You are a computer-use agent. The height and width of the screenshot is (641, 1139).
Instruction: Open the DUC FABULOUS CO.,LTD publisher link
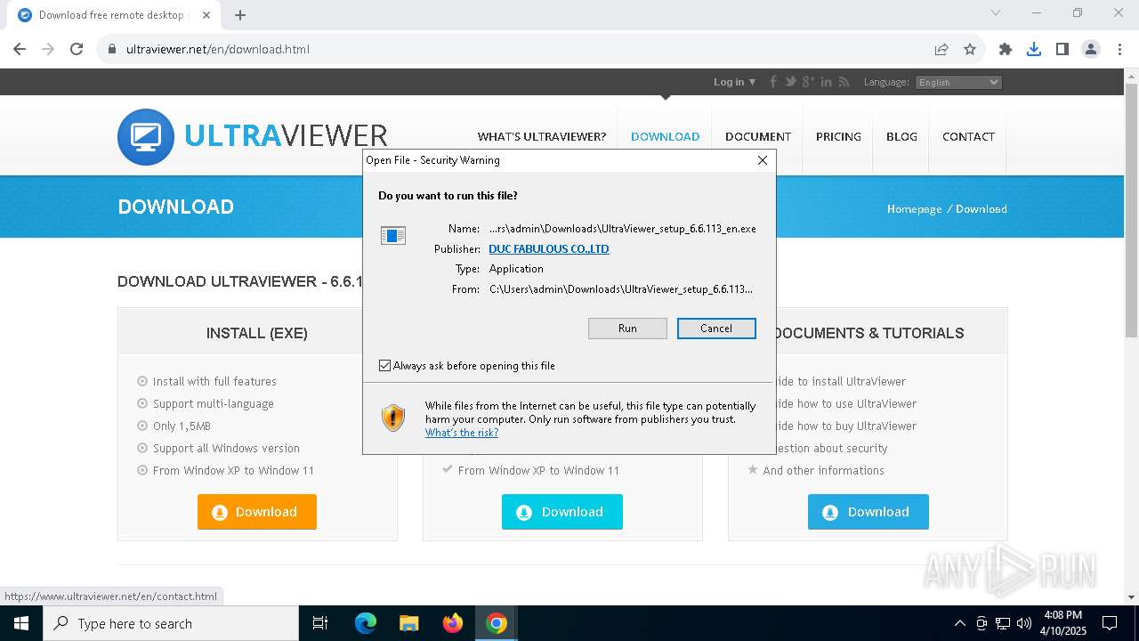tap(549, 249)
